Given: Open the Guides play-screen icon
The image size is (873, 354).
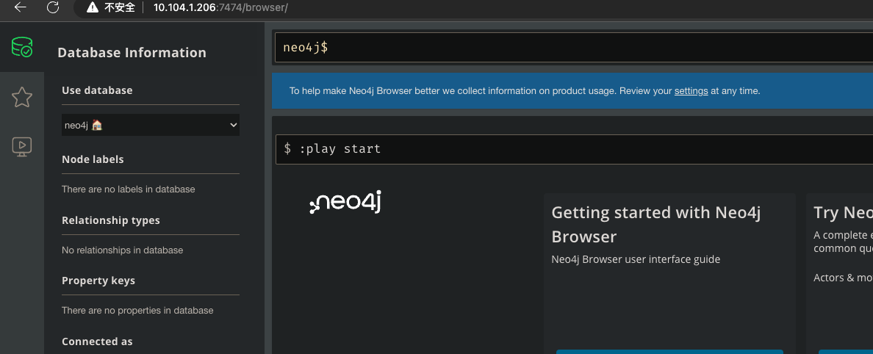Looking at the screenshot, I should [22, 147].
